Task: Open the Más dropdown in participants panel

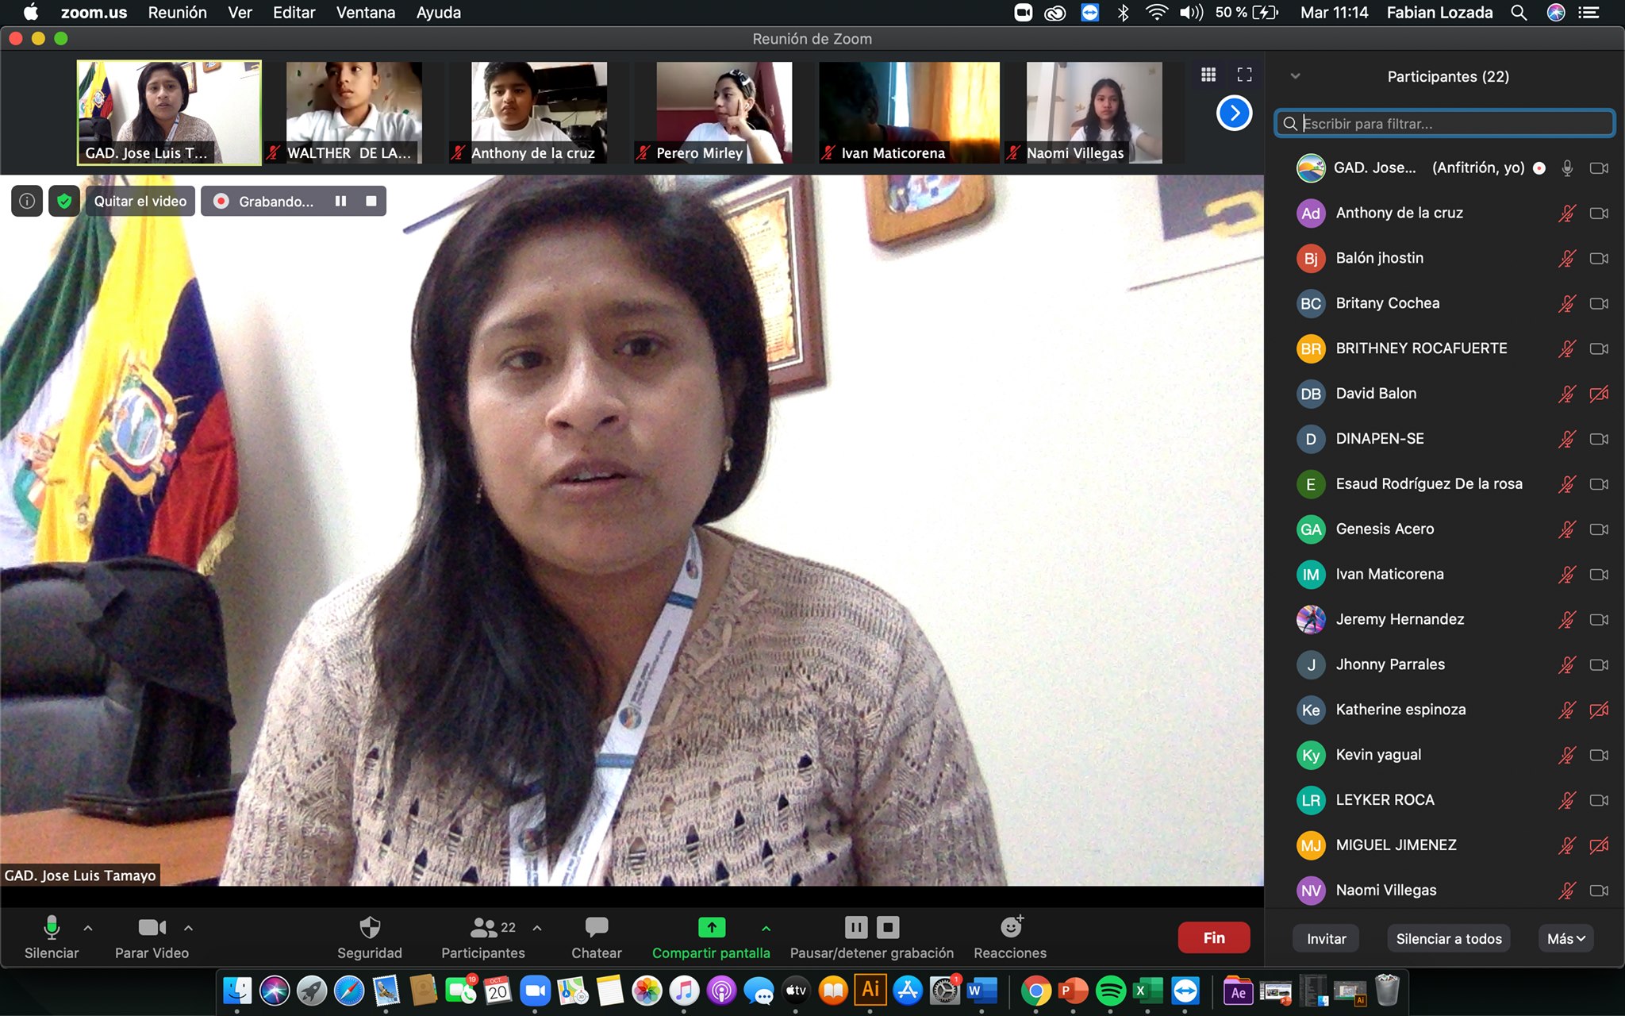Action: point(1565,938)
